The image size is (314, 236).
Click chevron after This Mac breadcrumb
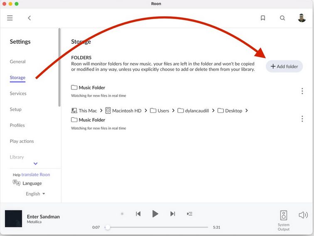(101, 111)
